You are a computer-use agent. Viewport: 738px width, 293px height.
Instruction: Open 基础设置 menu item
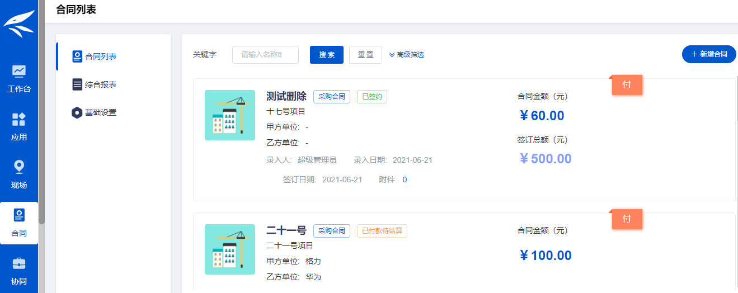click(x=101, y=112)
